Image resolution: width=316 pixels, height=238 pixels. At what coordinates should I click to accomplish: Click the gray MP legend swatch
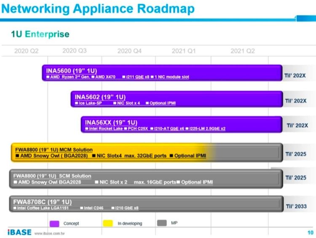(x=162, y=223)
